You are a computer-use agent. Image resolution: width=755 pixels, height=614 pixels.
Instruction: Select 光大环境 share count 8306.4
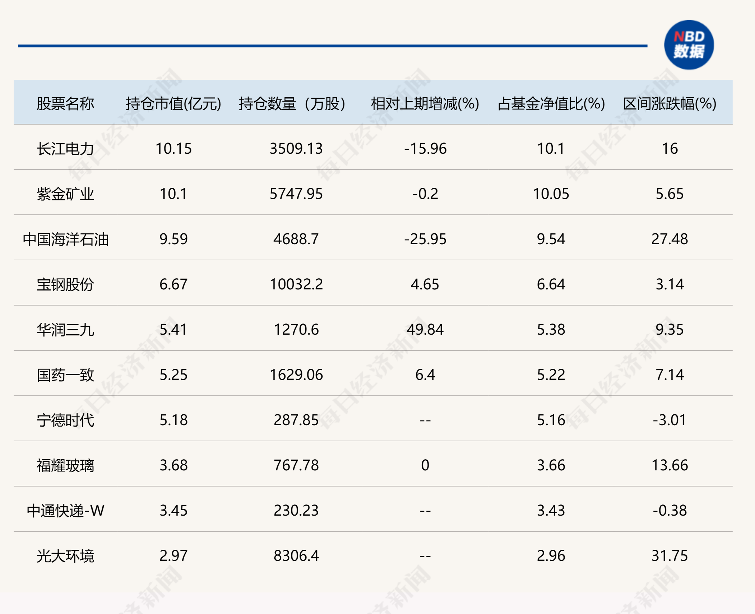(x=296, y=556)
